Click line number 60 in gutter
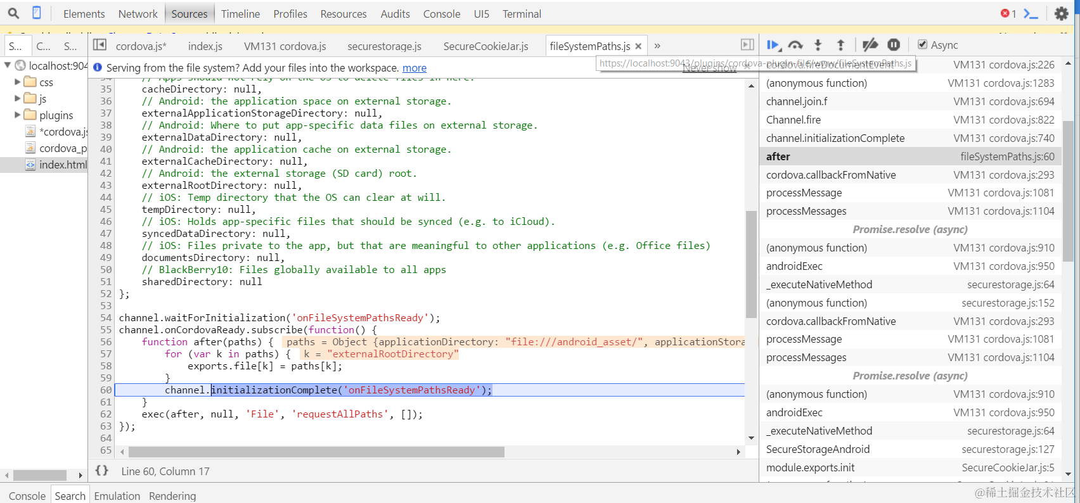The width and height of the screenshot is (1080, 503). point(105,390)
